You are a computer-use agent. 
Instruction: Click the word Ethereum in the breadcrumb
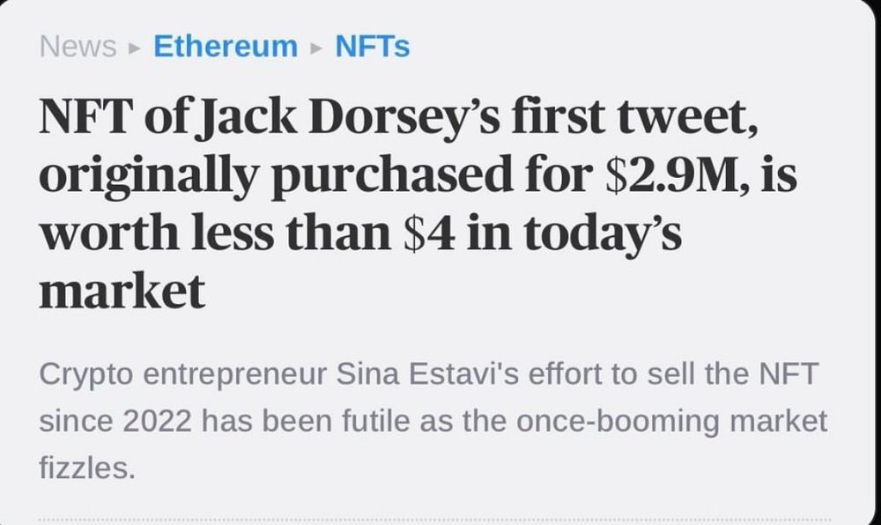coord(225,47)
